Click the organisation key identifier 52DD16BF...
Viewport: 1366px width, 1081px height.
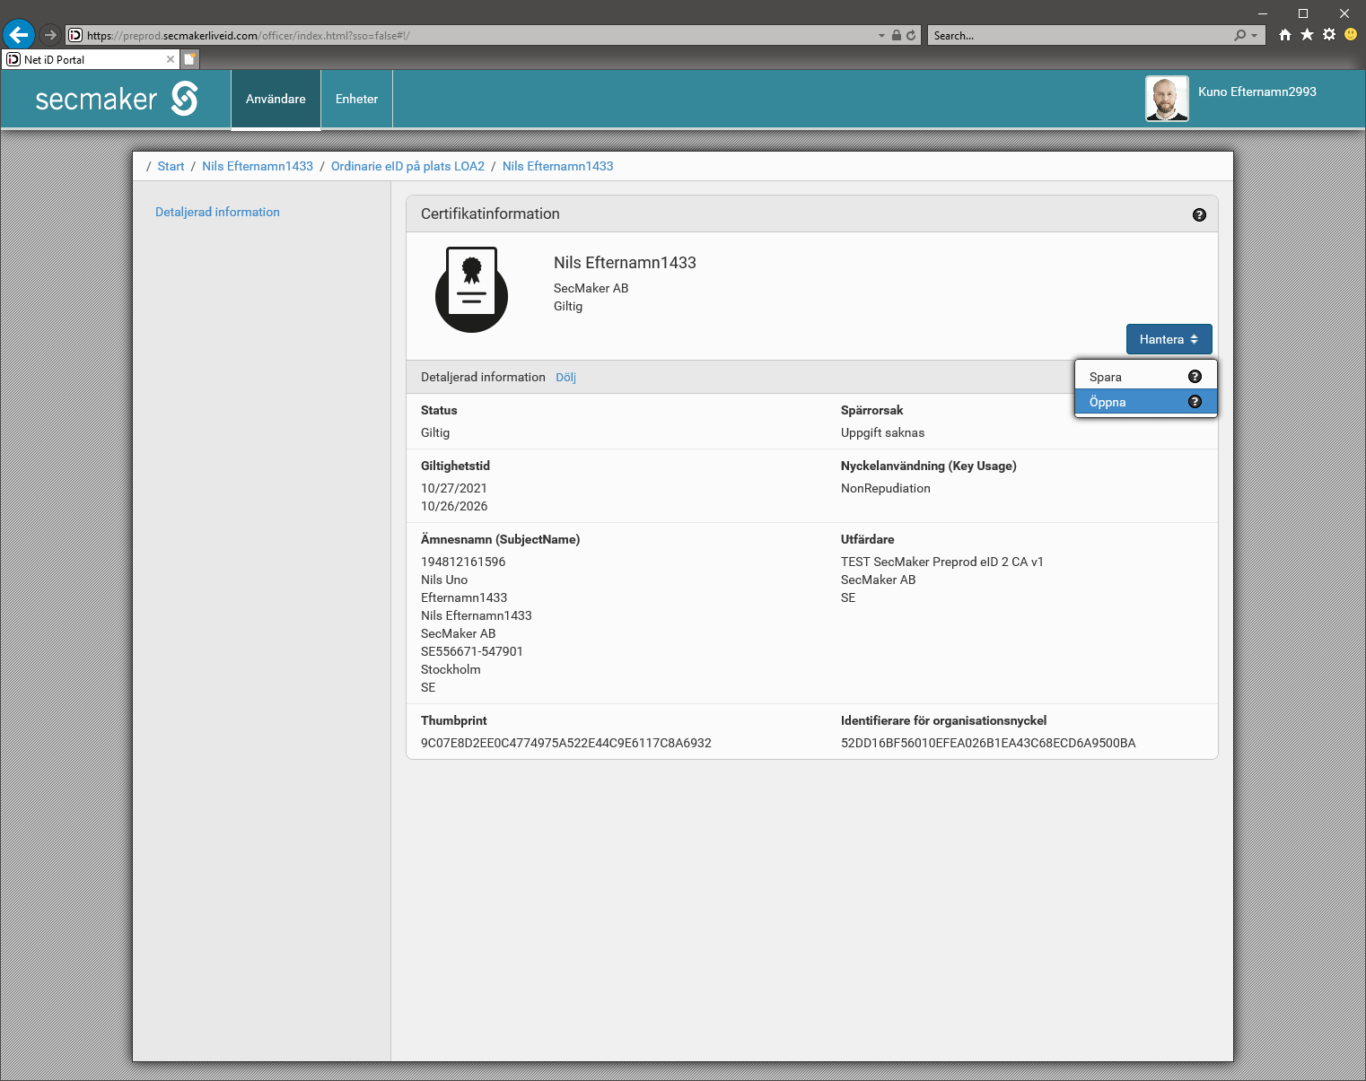click(x=988, y=743)
